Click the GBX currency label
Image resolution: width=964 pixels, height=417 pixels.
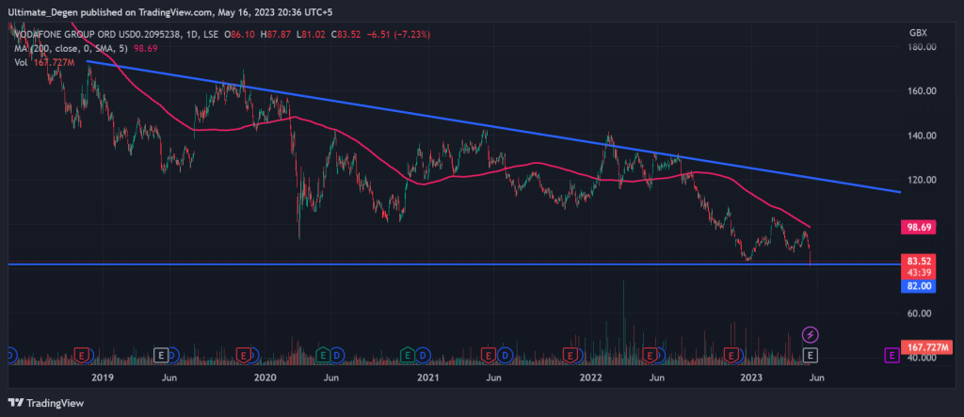(x=917, y=33)
